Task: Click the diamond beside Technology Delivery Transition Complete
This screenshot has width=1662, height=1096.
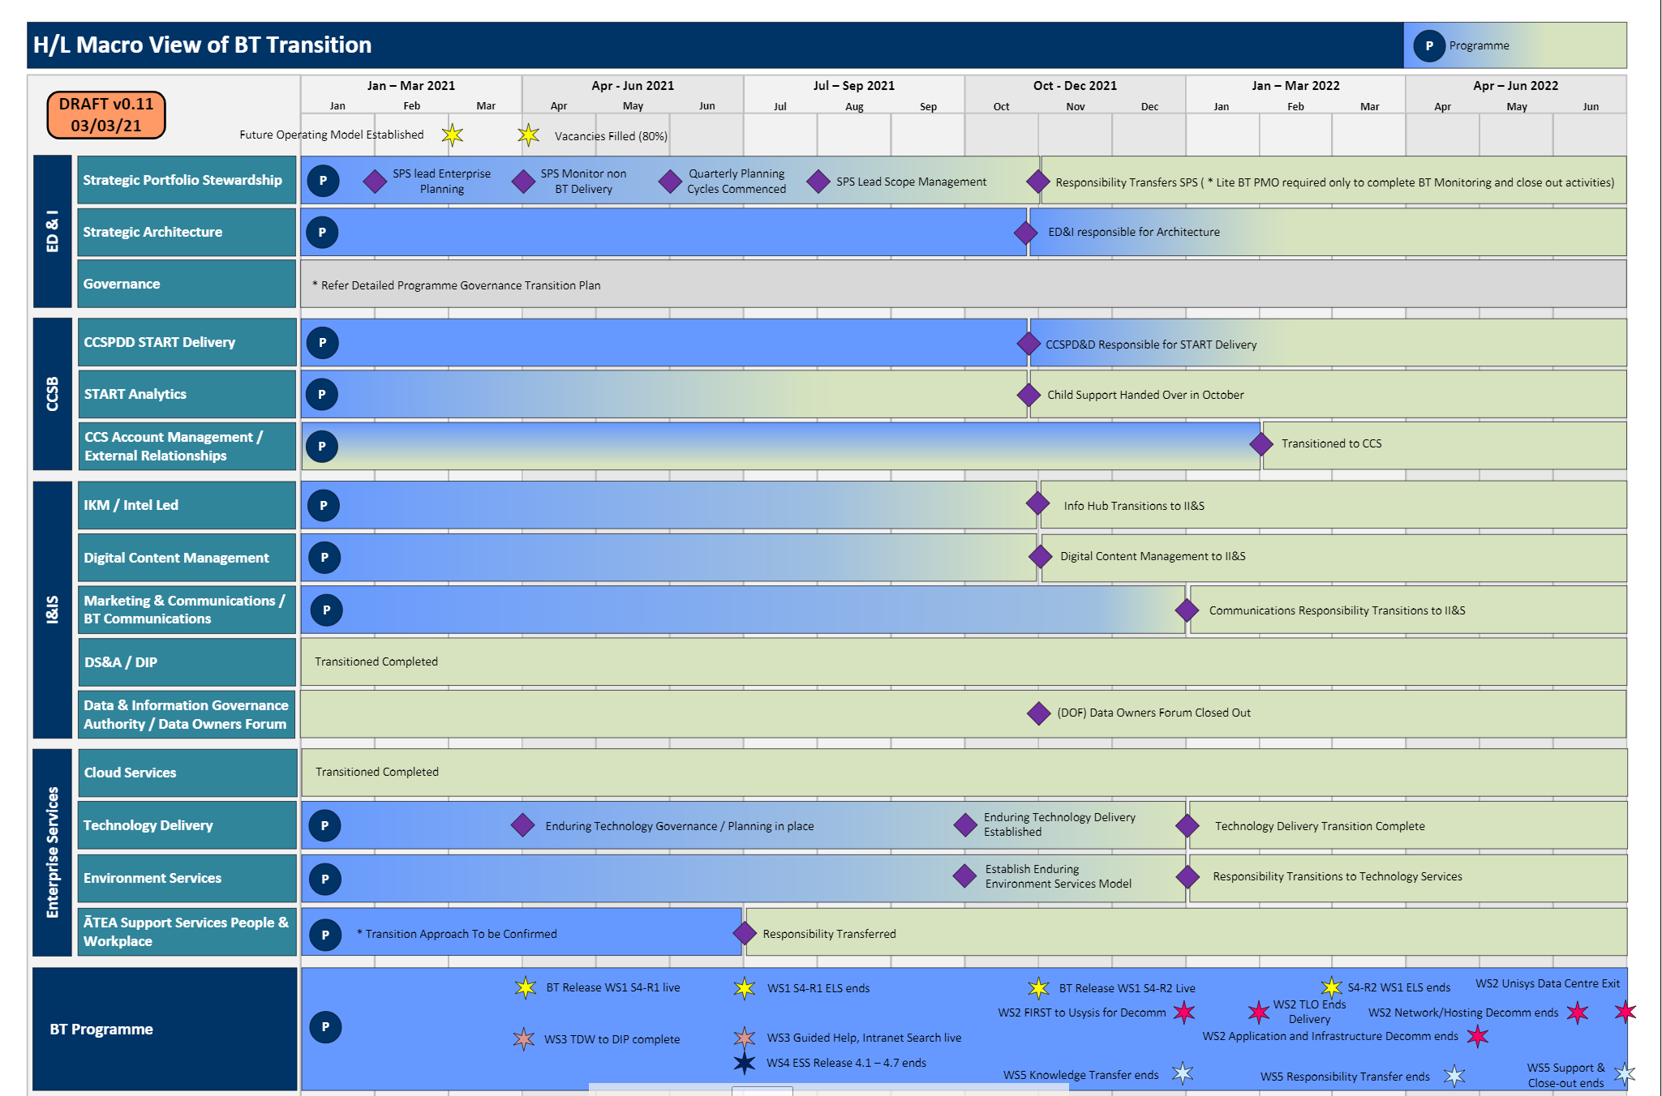Action: tap(1187, 826)
